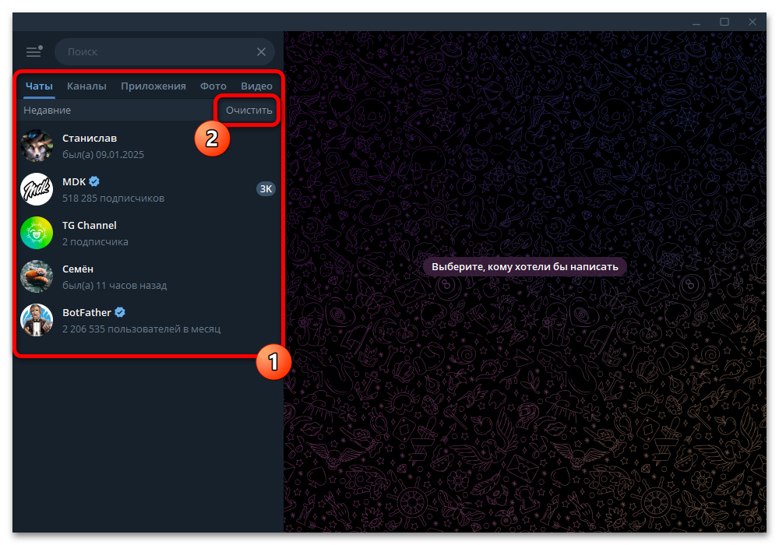The image size is (779, 545).
Task: Open the hamburger main menu
Action: point(33,51)
